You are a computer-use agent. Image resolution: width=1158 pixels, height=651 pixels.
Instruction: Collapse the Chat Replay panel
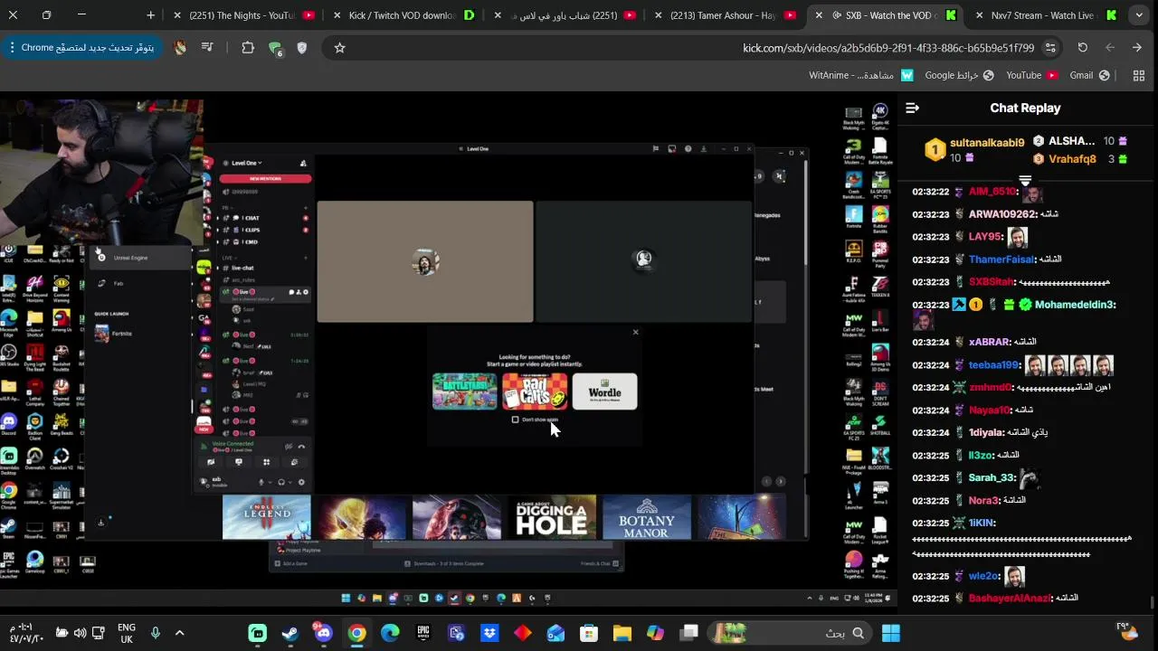click(912, 108)
